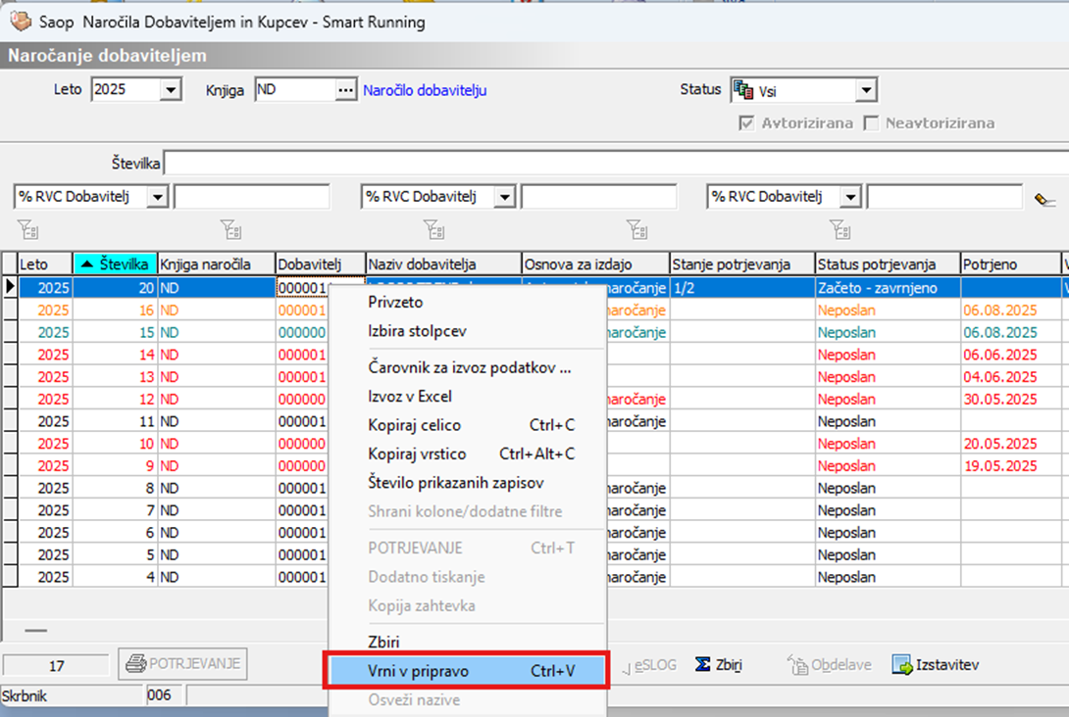The height and width of the screenshot is (717, 1069).
Task: Click the ellipsis lookup button next to Knjiga
Action: click(x=345, y=90)
